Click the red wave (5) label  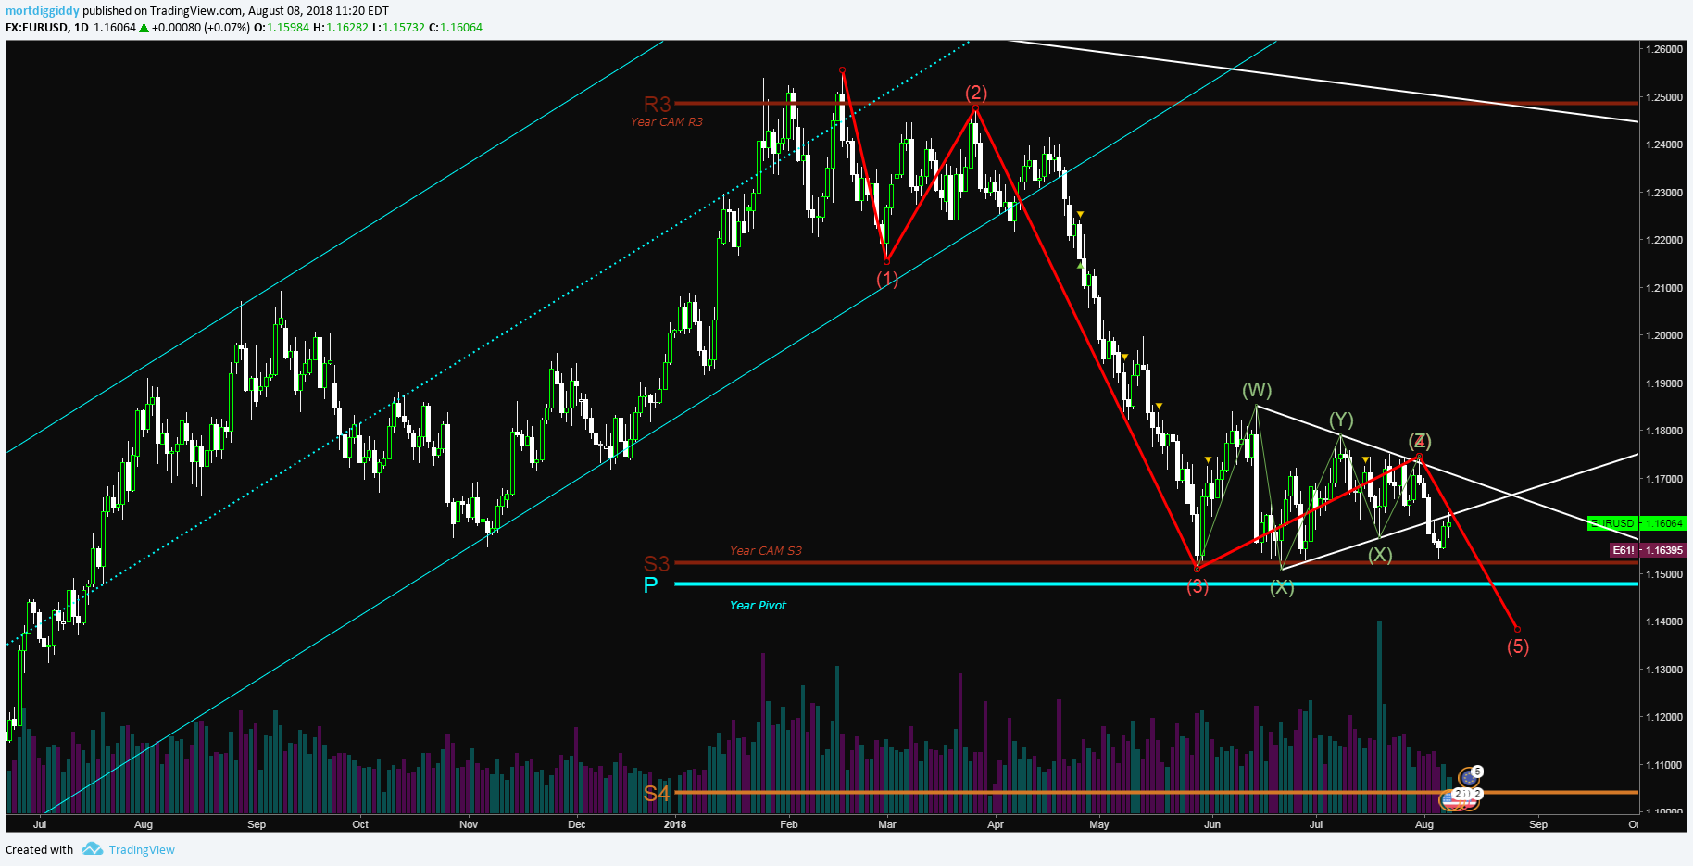point(1518,646)
